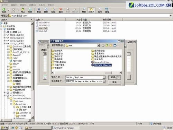Select the VDD-X64.SYS file
Screen dimensions: 173x130
44,23
